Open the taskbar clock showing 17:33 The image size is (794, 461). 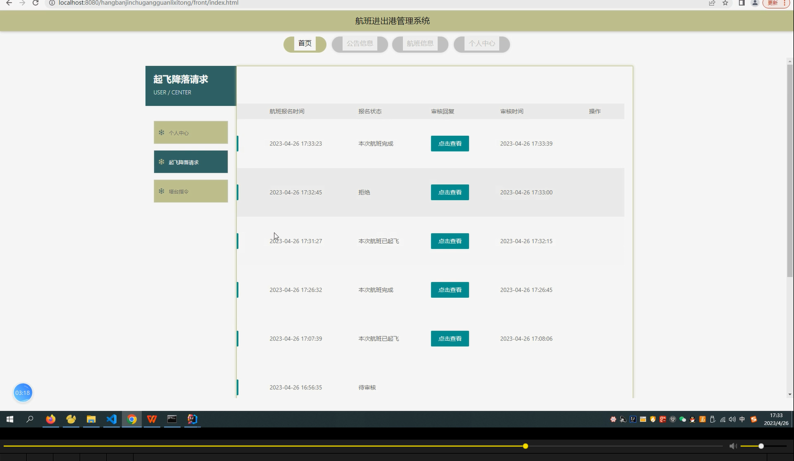point(776,419)
